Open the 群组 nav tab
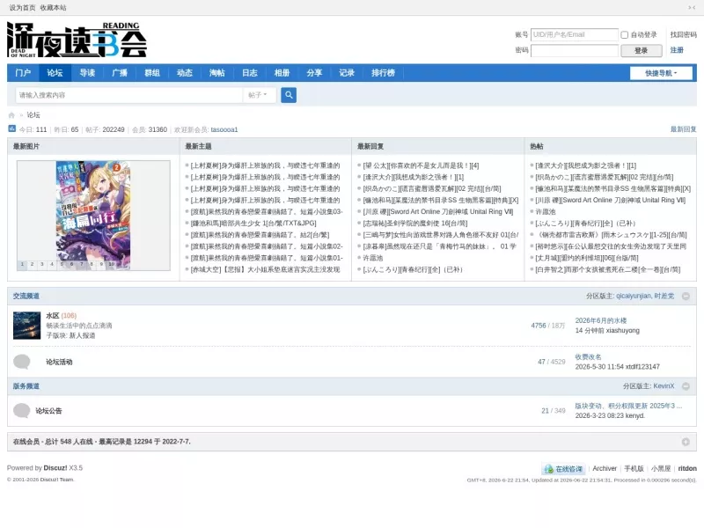Image resolution: width=704 pixels, height=528 pixels. 152,73
